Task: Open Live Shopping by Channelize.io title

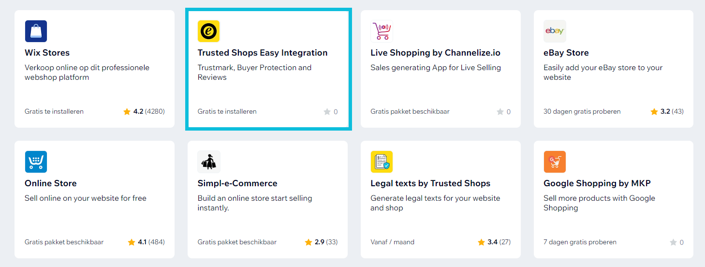Action: (x=436, y=53)
